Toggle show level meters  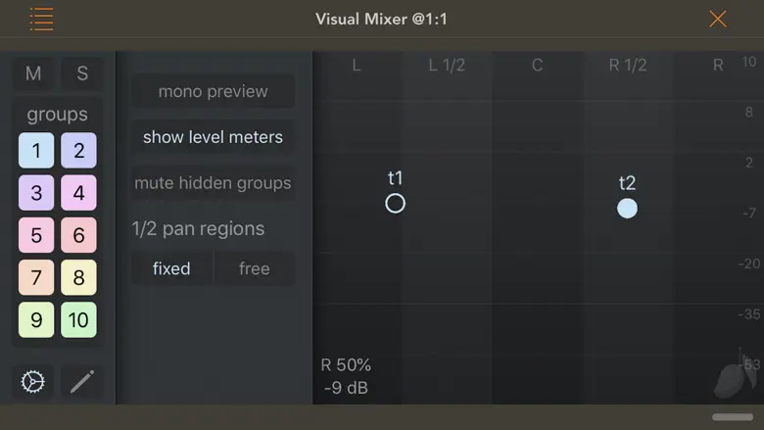213,137
